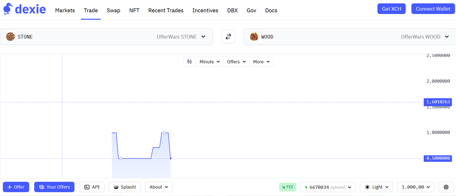456x196 pixels.
Task: Open the Docs link
Action: click(271, 10)
